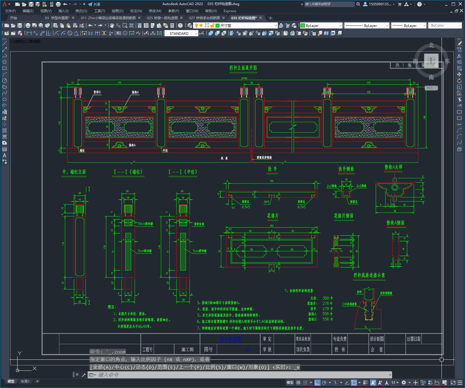Toggle grid display in status bar

[x=299, y=382]
